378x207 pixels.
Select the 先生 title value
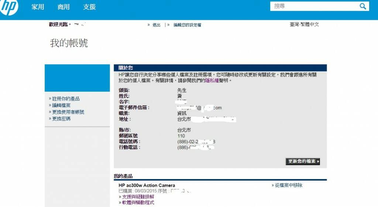pyautogui.click(x=182, y=90)
